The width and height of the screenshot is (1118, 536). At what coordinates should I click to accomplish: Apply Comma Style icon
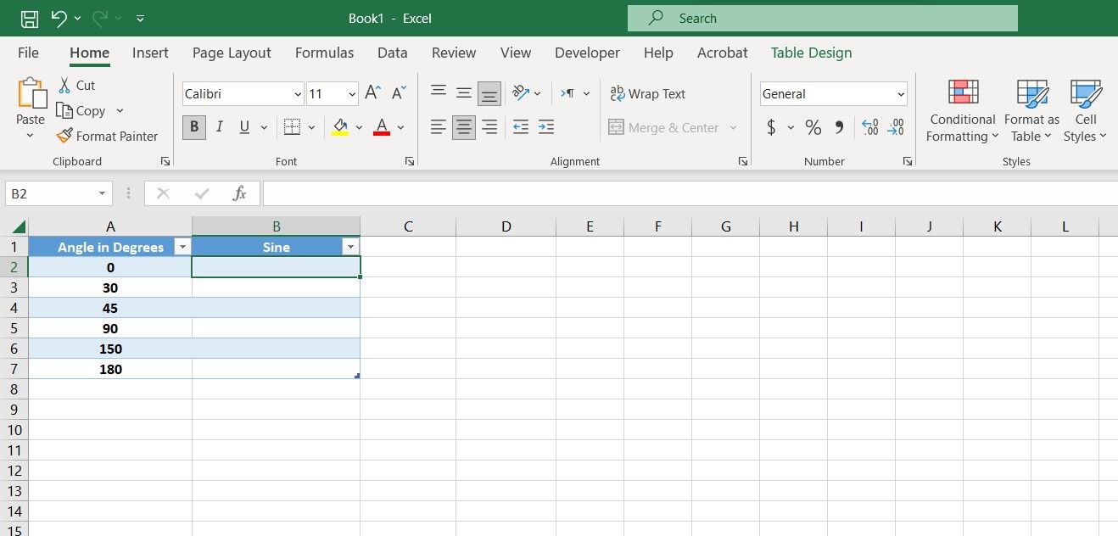tap(839, 127)
